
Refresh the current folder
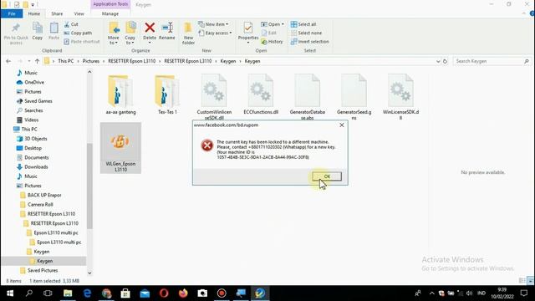click(445, 61)
